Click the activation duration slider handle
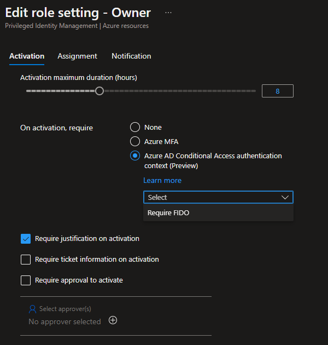Image resolution: width=328 pixels, height=345 pixels. [99, 91]
